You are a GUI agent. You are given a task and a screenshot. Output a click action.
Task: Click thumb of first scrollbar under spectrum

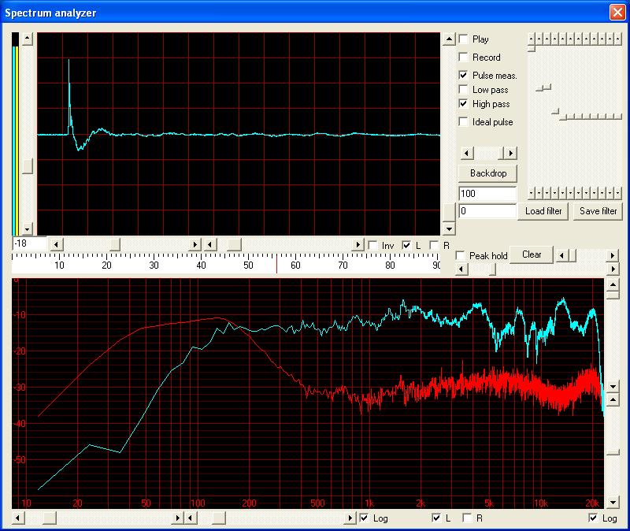tap(50, 518)
